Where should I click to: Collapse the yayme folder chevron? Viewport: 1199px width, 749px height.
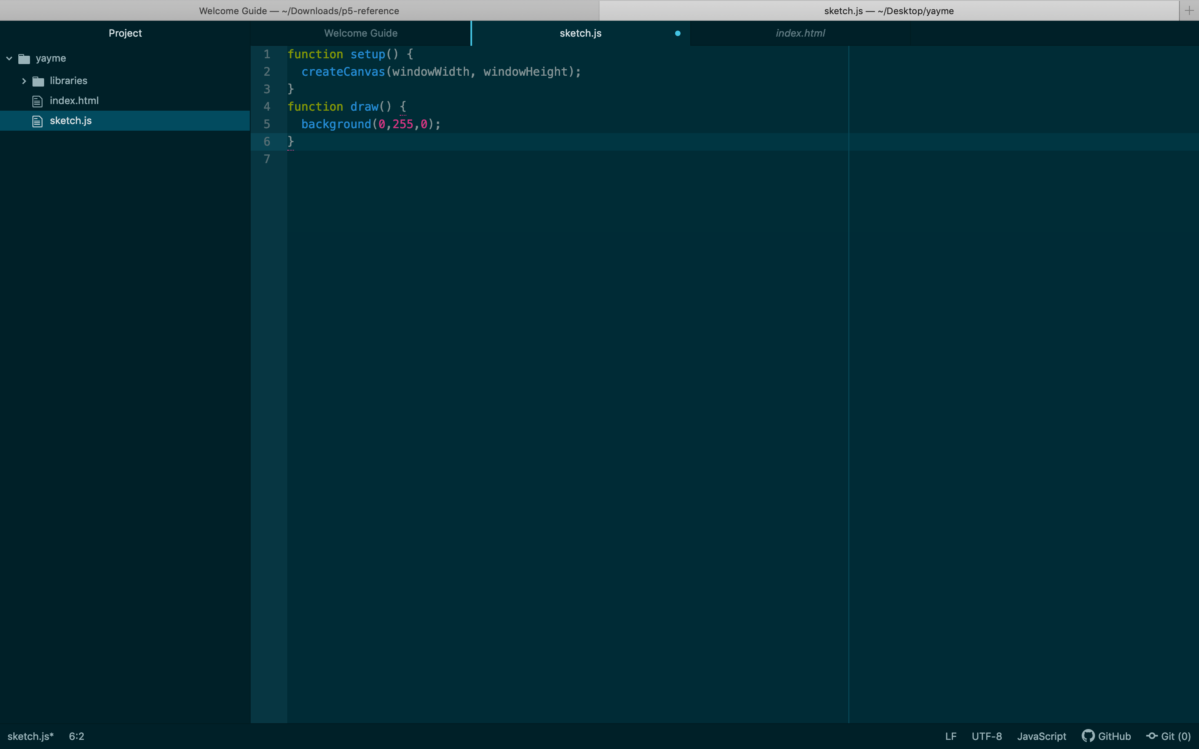(10, 58)
